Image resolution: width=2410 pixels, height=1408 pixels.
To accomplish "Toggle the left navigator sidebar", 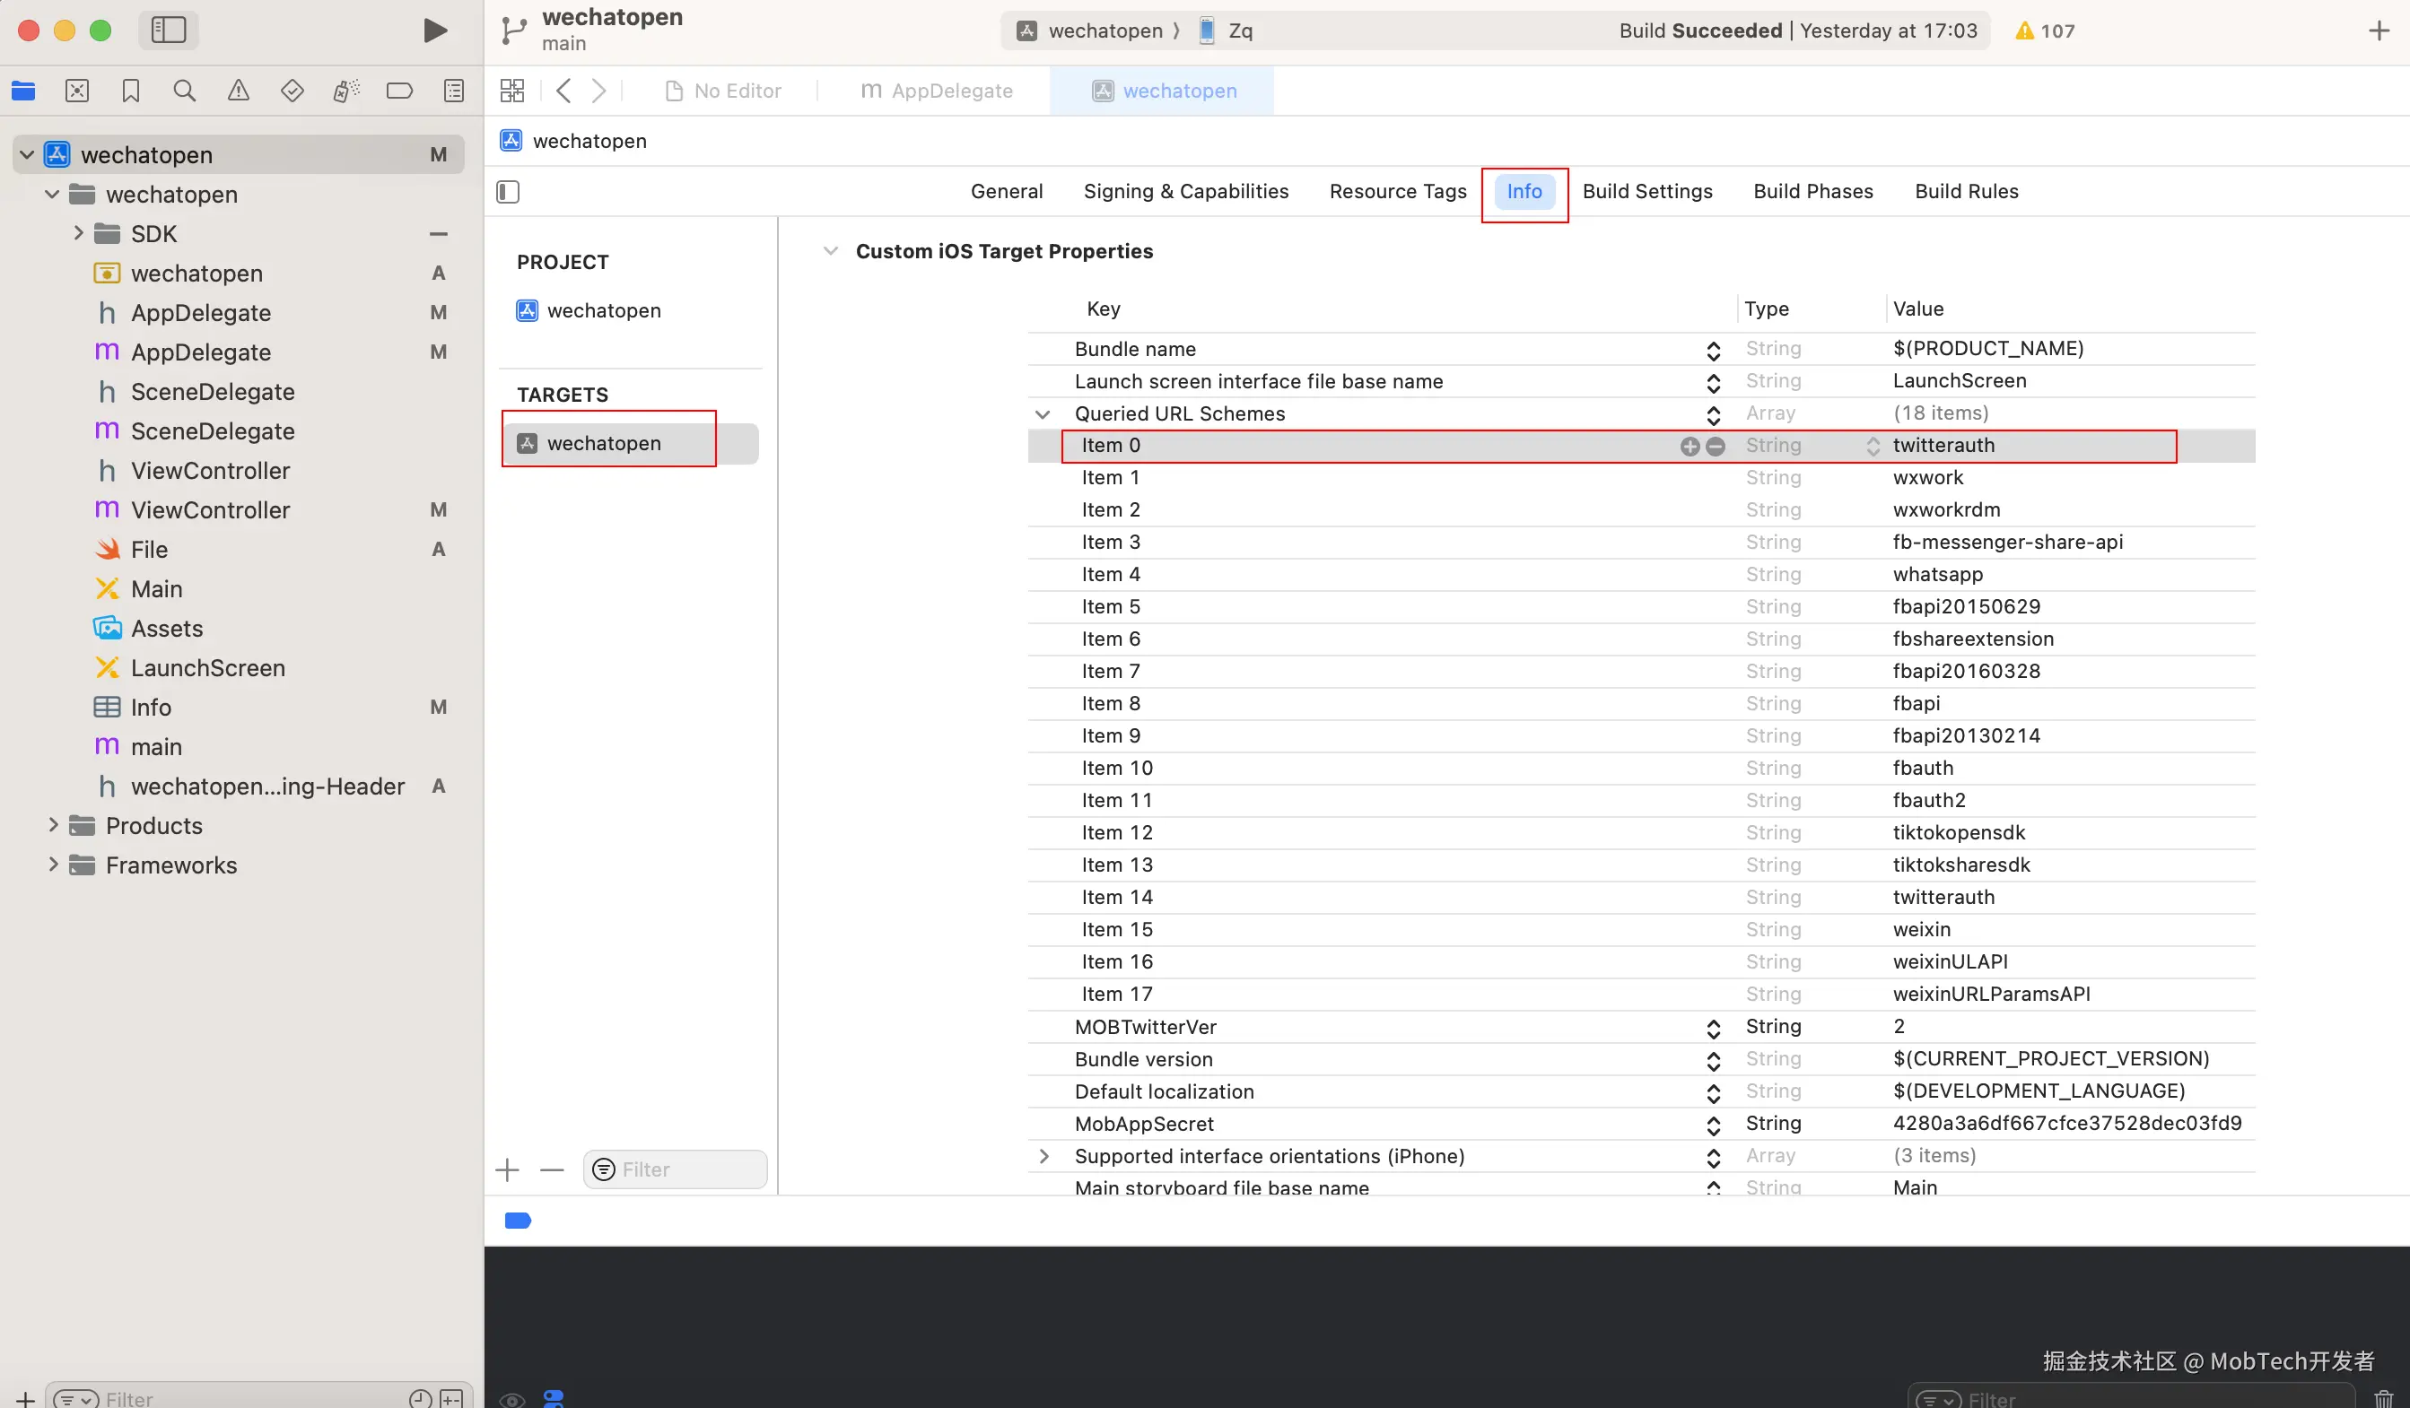I will pyautogui.click(x=169, y=30).
